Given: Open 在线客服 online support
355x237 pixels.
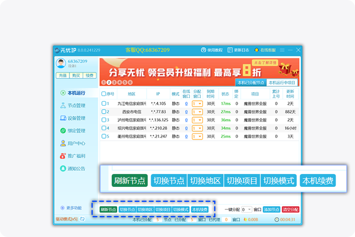Looking at the screenshot, I should [x=256, y=50].
